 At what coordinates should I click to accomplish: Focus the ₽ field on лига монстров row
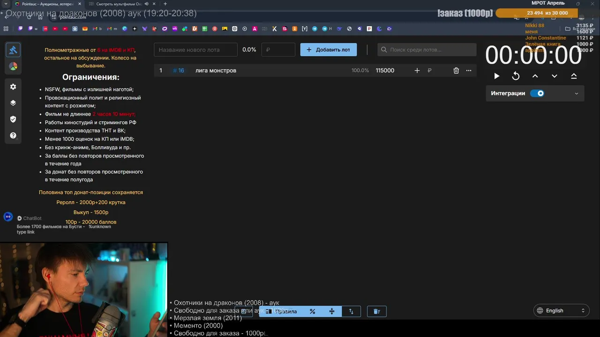coord(436,70)
